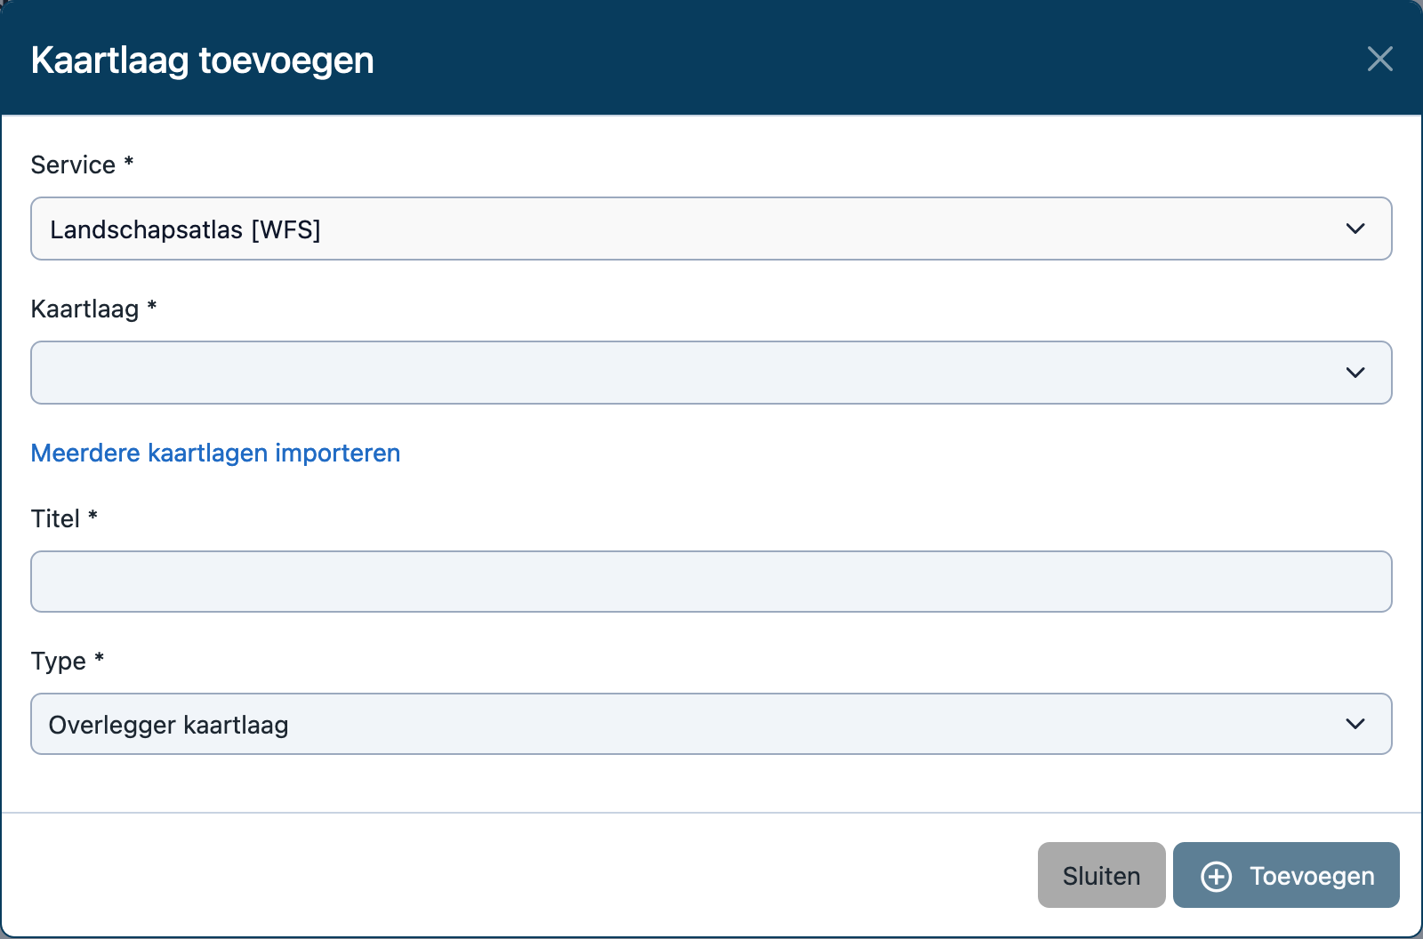Click the Kaartlaag toevoegen dialog title

click(x=202, y=60)
